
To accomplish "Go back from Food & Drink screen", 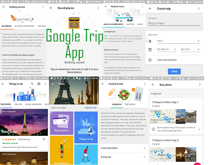I will point(102,84).
